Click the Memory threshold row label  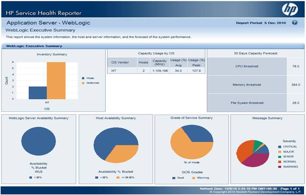247,85
